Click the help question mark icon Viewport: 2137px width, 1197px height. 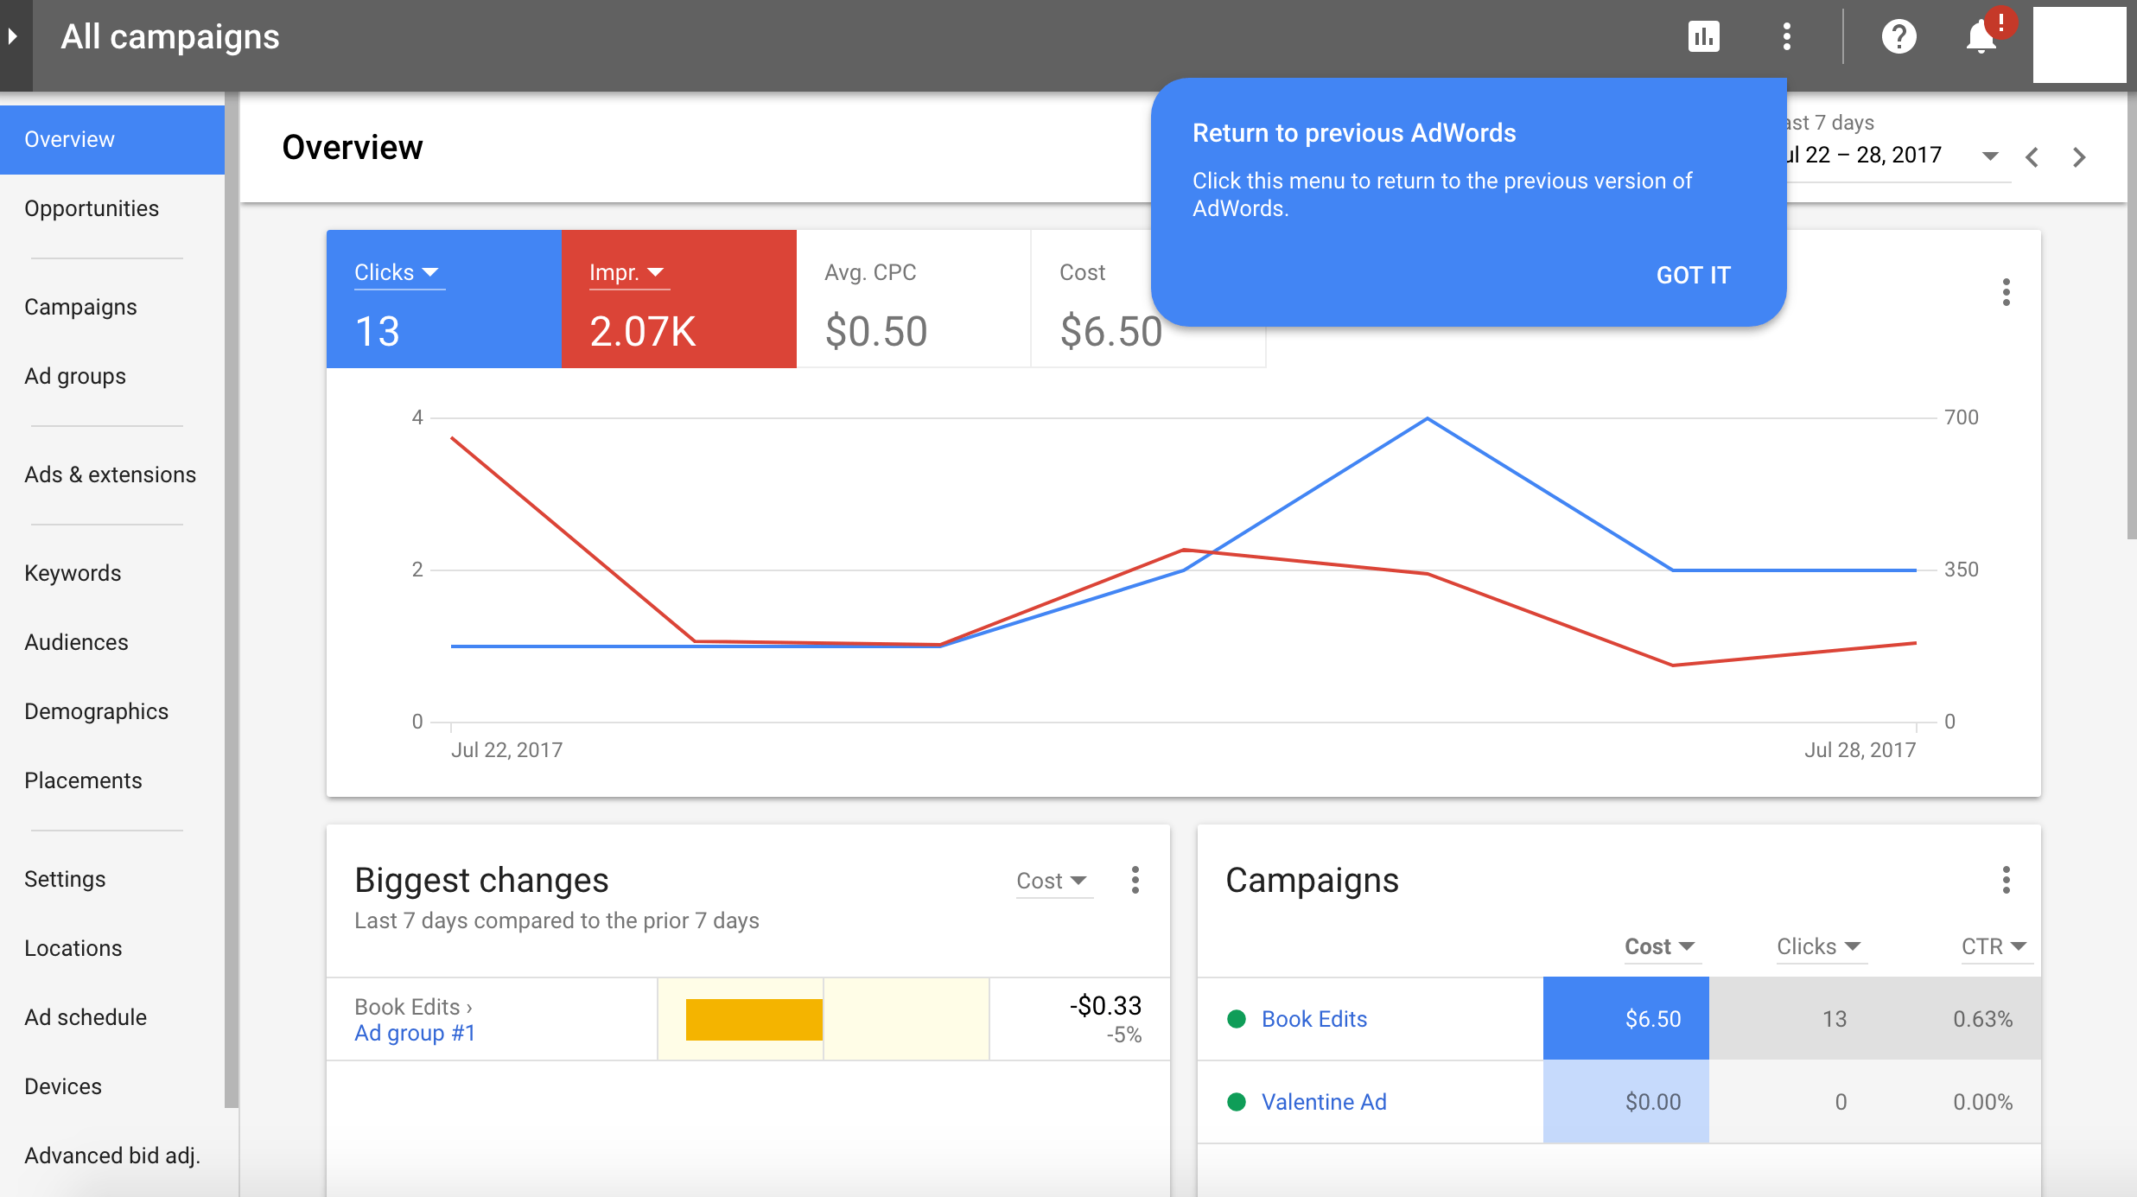pos(1898,37)
